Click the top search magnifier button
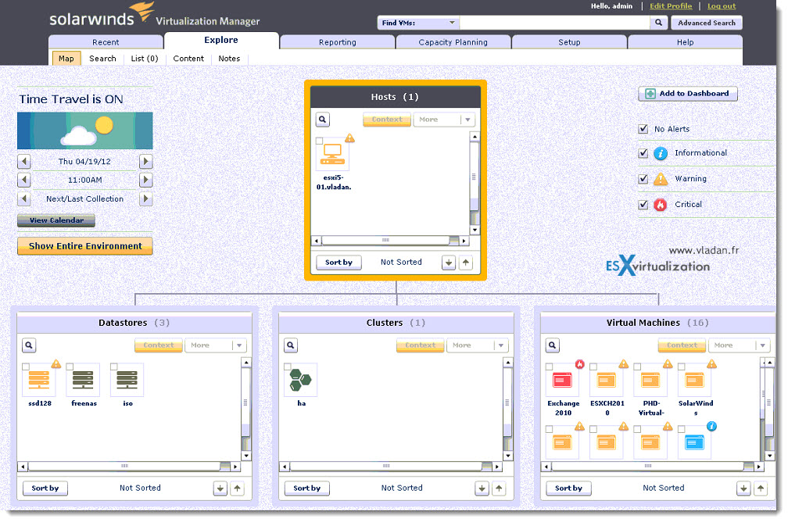This screenshot has width=788, height=522. (658, 23)
